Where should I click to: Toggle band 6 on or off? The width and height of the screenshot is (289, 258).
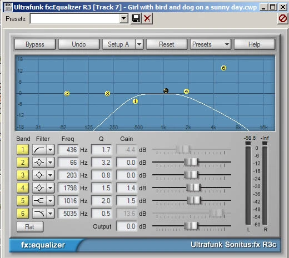point(23,214)
